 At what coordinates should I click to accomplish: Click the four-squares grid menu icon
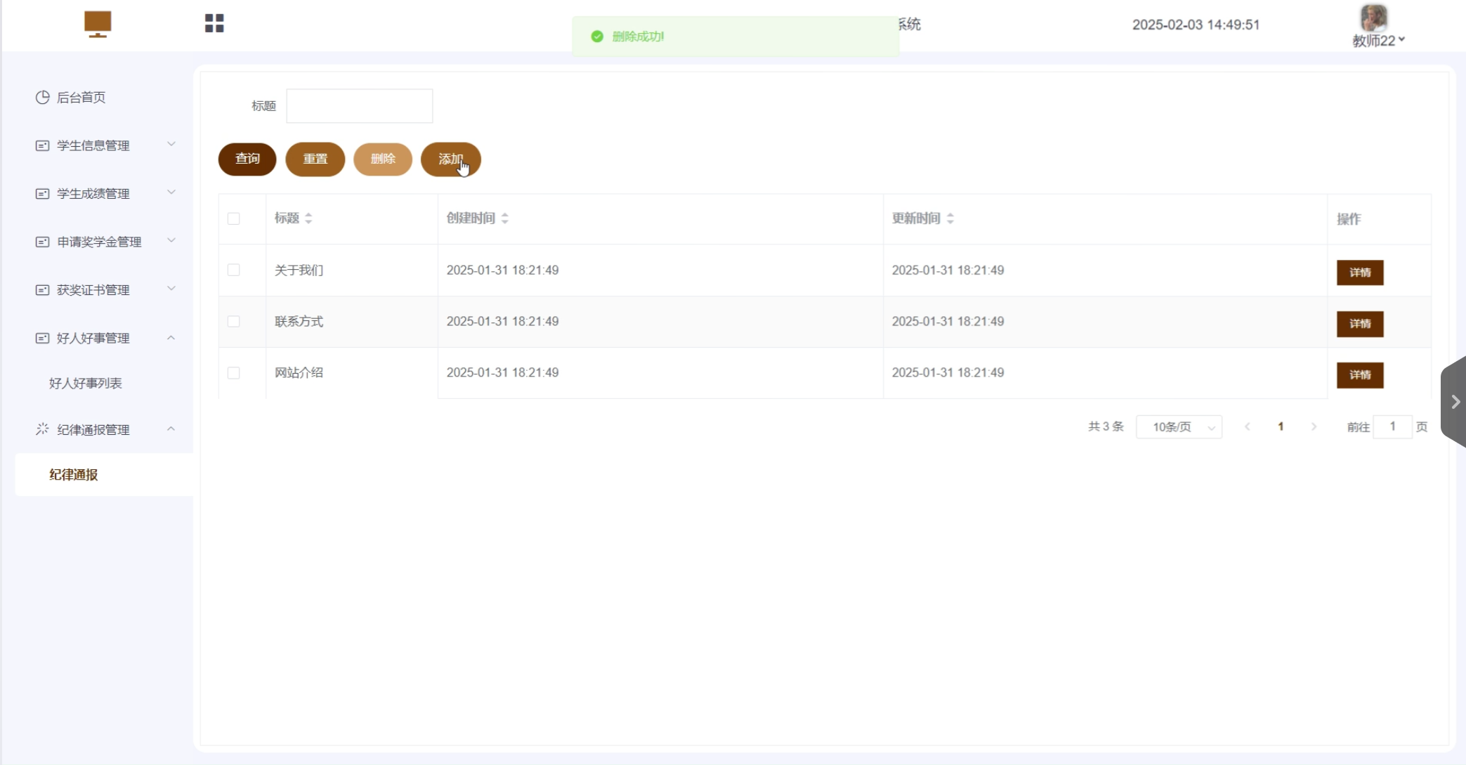tap(214, 23)
